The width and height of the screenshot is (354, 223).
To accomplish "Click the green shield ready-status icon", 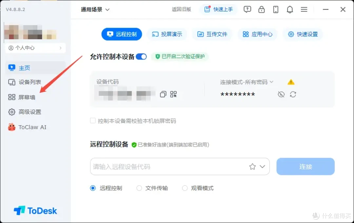I will click(x=134, y=145).
